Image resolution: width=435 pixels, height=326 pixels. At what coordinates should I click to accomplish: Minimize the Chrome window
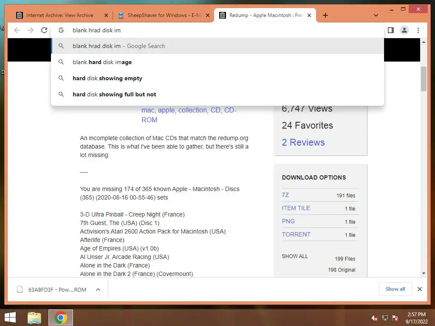point(391,9)
